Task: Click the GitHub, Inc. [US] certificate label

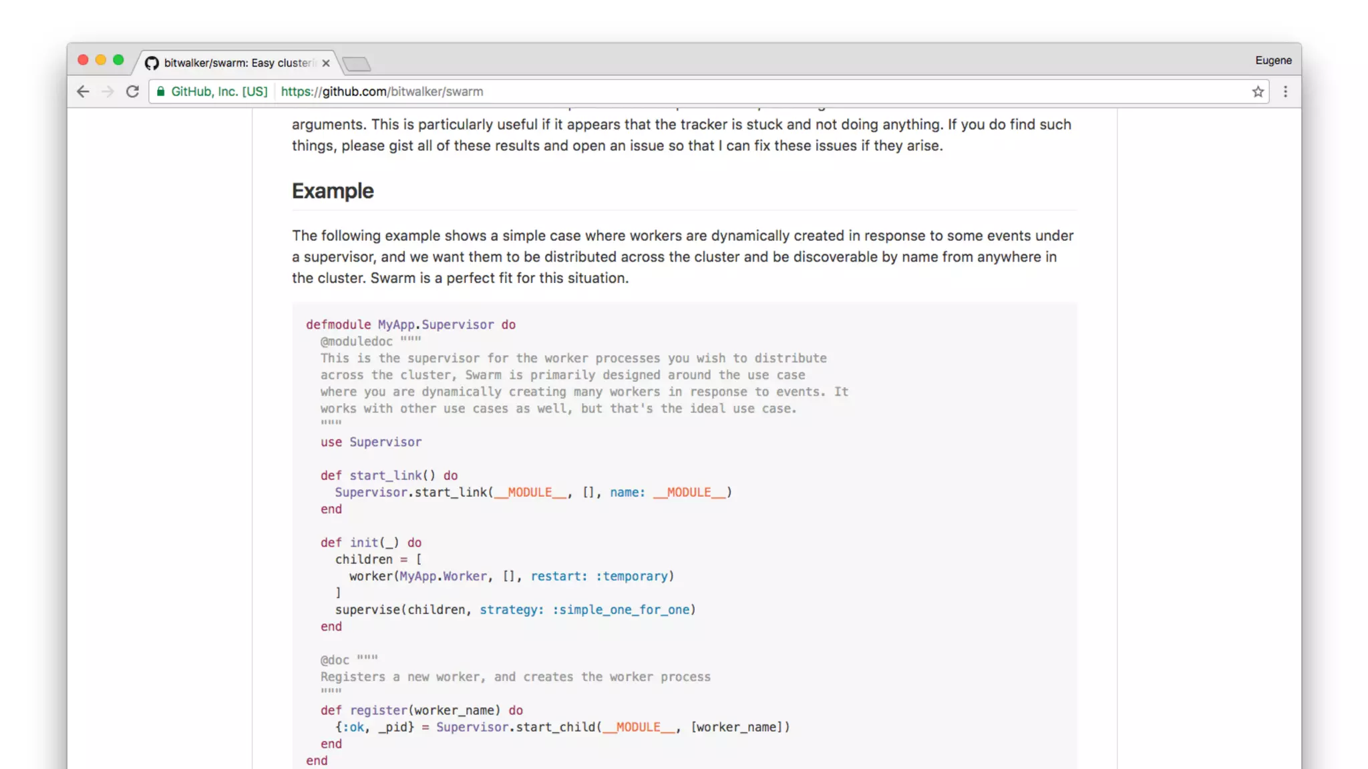Action: [x=219, y=91]
